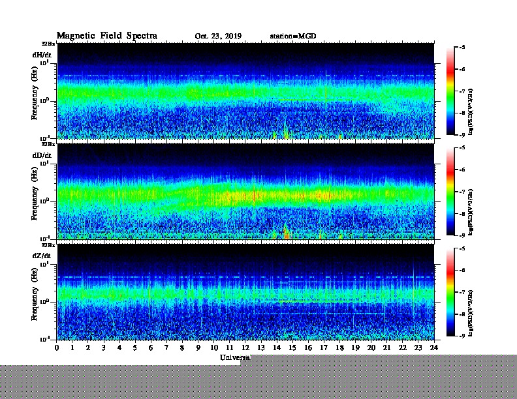Click the '-9' value on dH/dt color bar

click(462, 135)
